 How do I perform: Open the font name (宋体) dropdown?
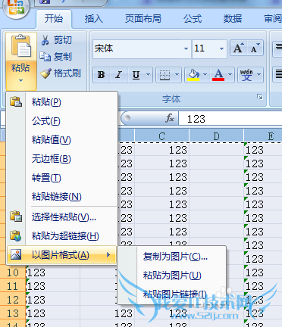pos(186,48)
